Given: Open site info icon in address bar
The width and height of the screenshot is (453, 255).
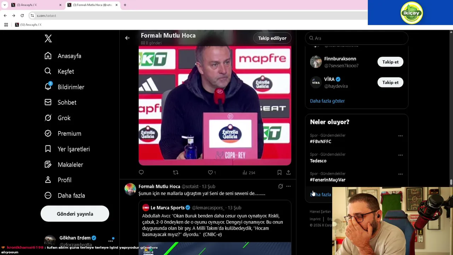Looking at the screenshot, I should (x=32, y=16).
